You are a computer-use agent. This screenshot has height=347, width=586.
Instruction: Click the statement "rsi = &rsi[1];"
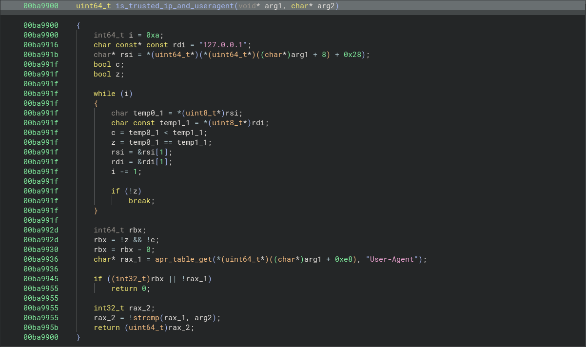point(141,152)
